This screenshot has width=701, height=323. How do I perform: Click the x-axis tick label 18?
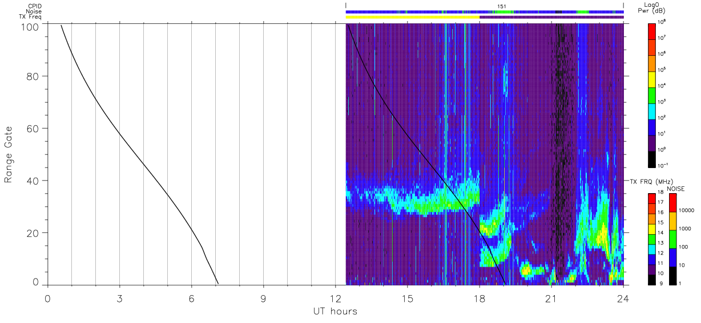(479, 298)
